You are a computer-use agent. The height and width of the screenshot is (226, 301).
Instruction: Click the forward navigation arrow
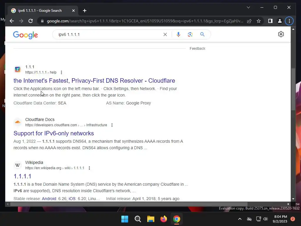[21, 21]
